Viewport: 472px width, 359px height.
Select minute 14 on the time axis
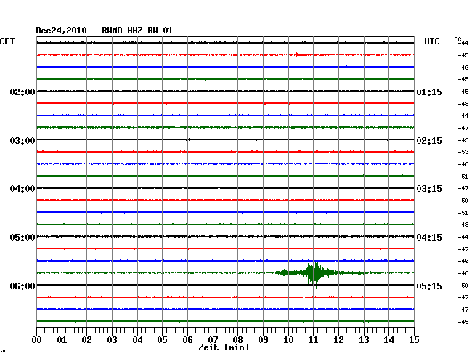click(x=388, y=339)
